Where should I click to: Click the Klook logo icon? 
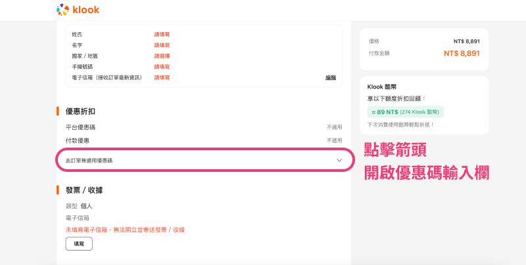click(62, 10)
